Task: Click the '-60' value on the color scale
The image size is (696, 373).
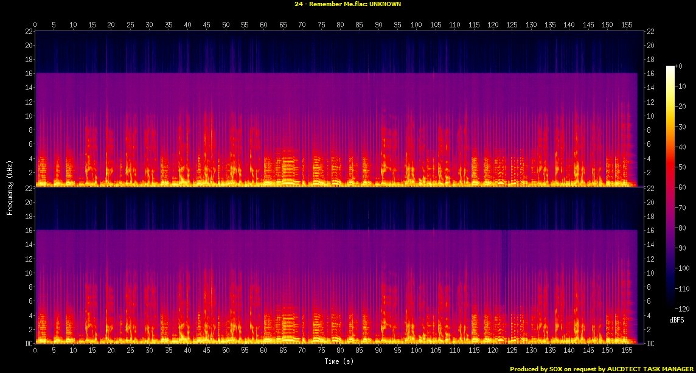Action: coord(680,187)
